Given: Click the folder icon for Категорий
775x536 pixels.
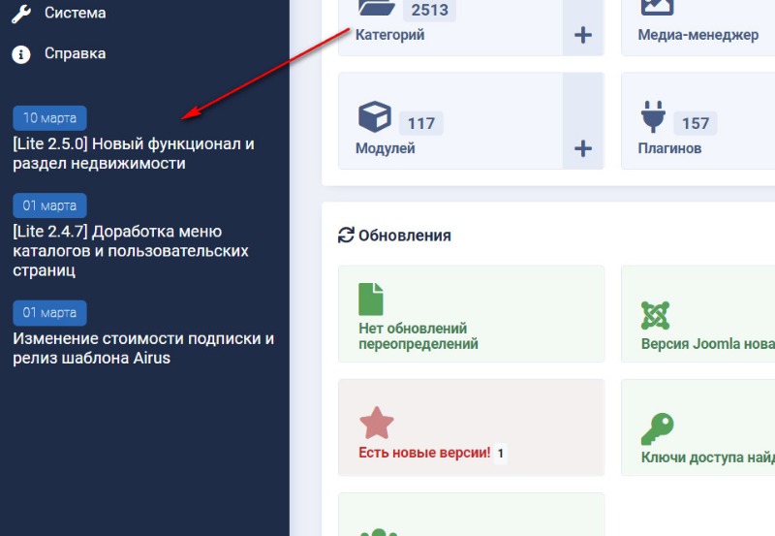Looking at the screenshot, I should [x=375, y=8].
